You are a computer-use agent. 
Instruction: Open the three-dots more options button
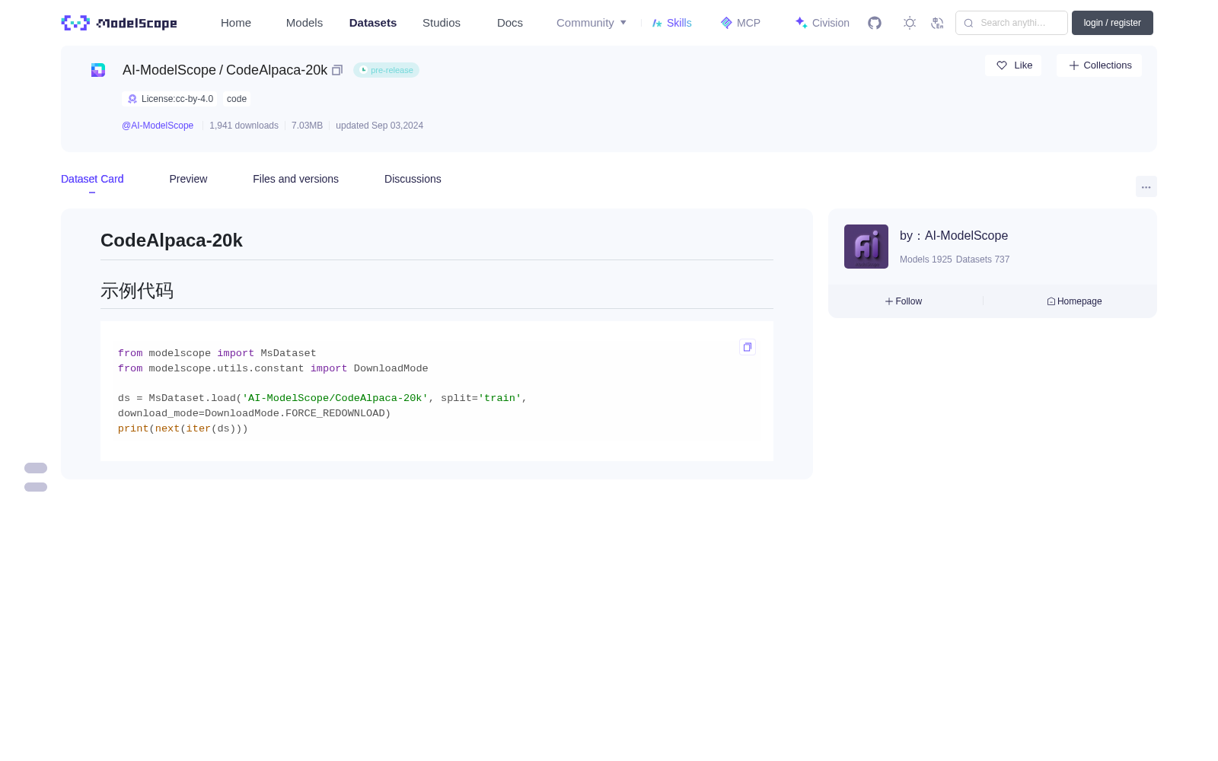tap(1146, 186)
